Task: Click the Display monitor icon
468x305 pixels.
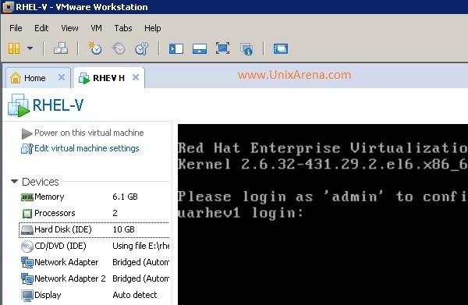Action: tap(27, 296)
